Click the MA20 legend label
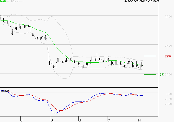The height and width of the screenshot is (122, 174). click(x=3, y=1)
